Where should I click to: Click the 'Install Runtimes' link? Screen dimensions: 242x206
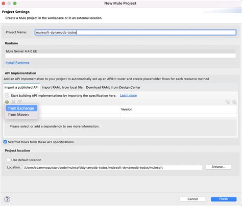pyautogui.click(x=17, y=63)
